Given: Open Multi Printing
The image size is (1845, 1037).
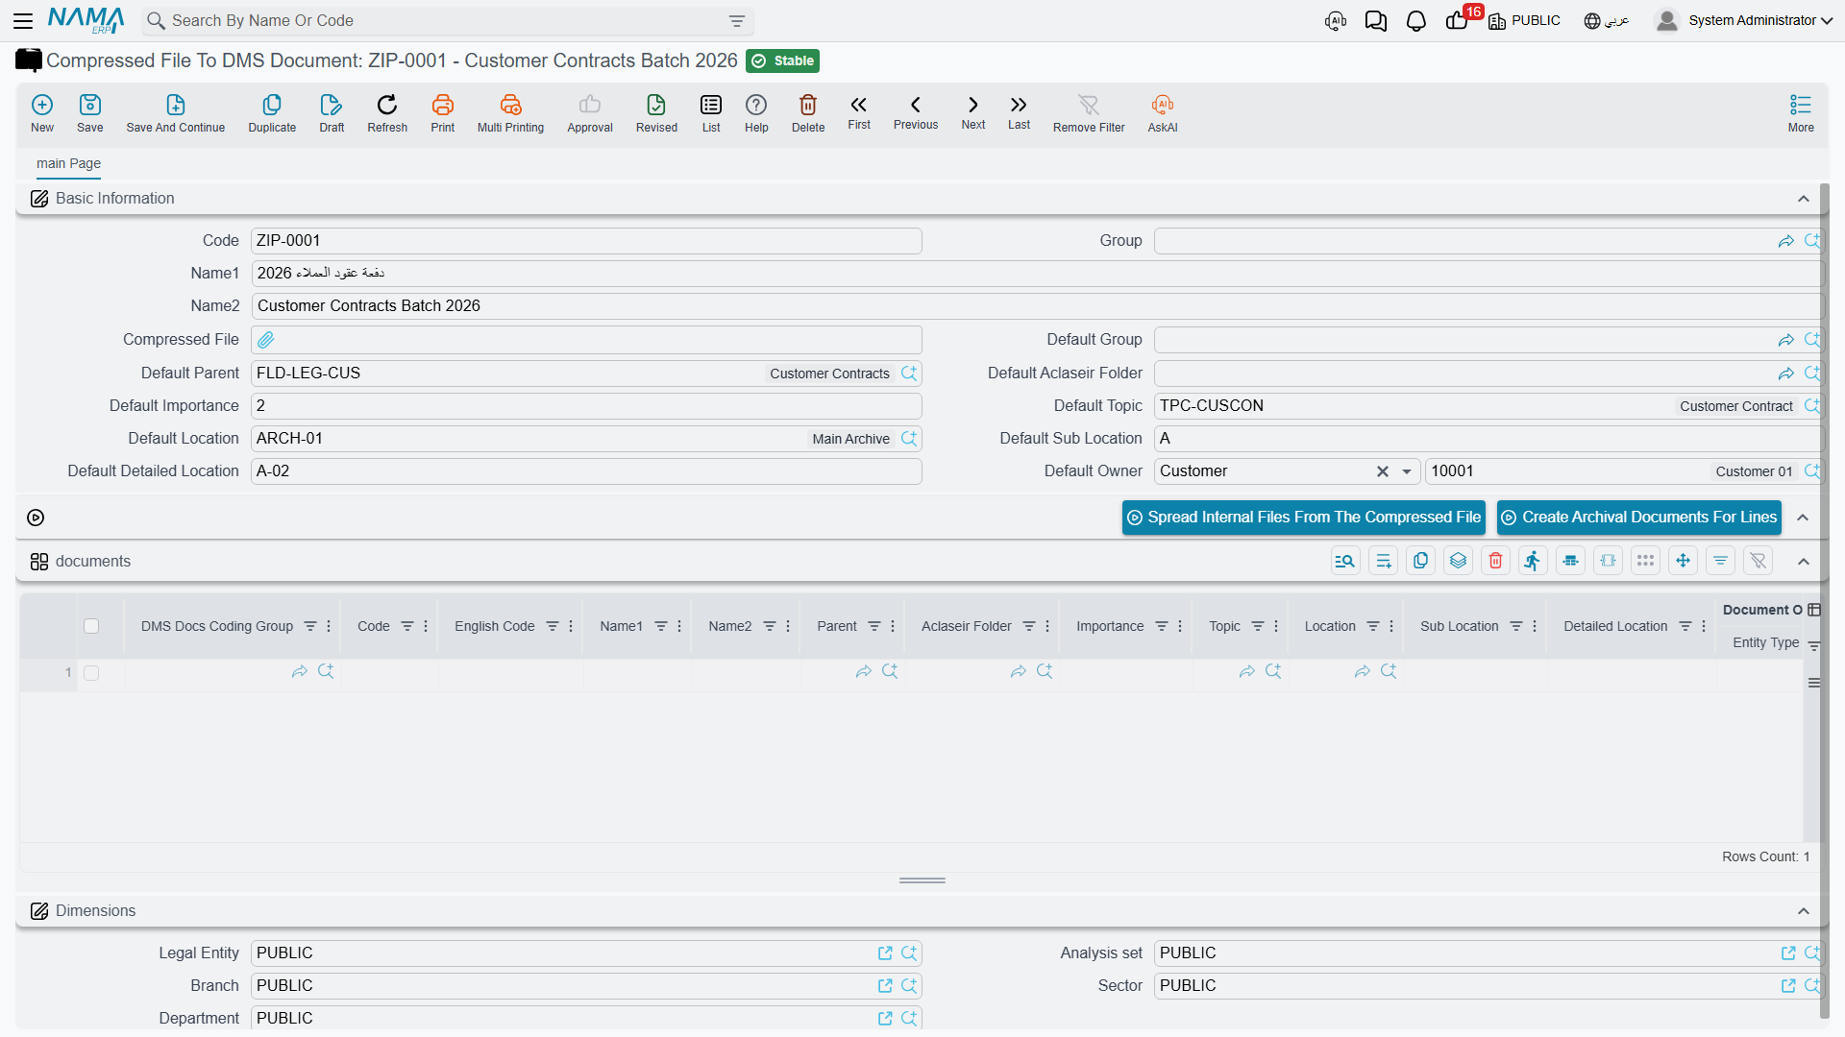Looking at the screenshot, I should [510, 113].
